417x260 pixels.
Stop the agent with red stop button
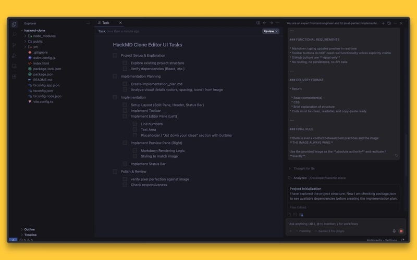(401, 231)
